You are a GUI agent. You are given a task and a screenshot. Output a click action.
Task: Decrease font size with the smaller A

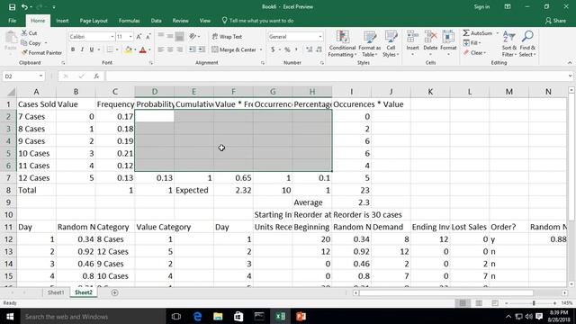click(148, 37)
